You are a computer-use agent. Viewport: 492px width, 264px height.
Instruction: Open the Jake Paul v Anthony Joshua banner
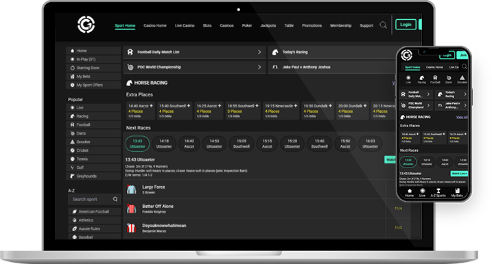click(x=331, y=67)
